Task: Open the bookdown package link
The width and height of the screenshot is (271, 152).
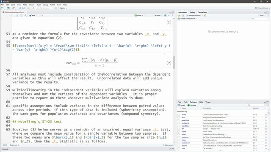Action: pyautogui.click(x=185, y=143)
